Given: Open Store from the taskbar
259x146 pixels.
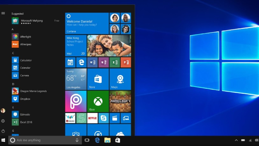Looking at the screenshot, I should coord(118,140).
